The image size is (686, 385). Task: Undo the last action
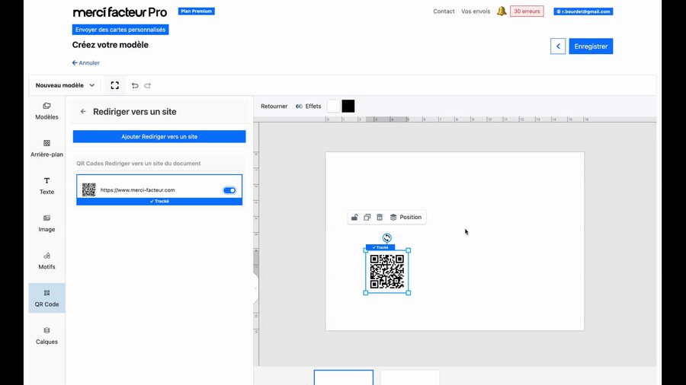[x=135, y=85]
